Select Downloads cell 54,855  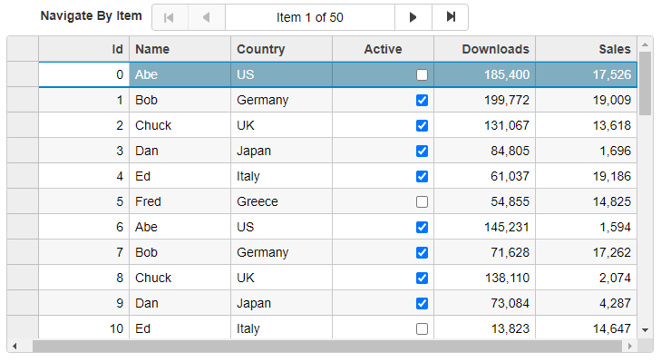(485, 201)
